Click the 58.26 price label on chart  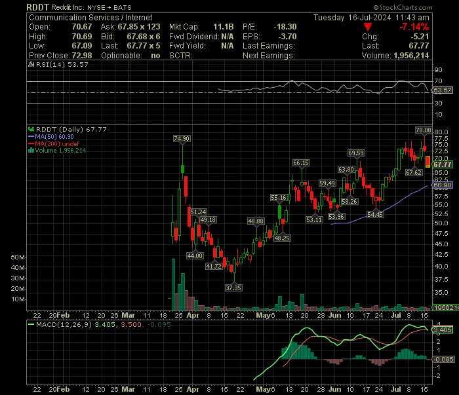[x=349, y=202]
